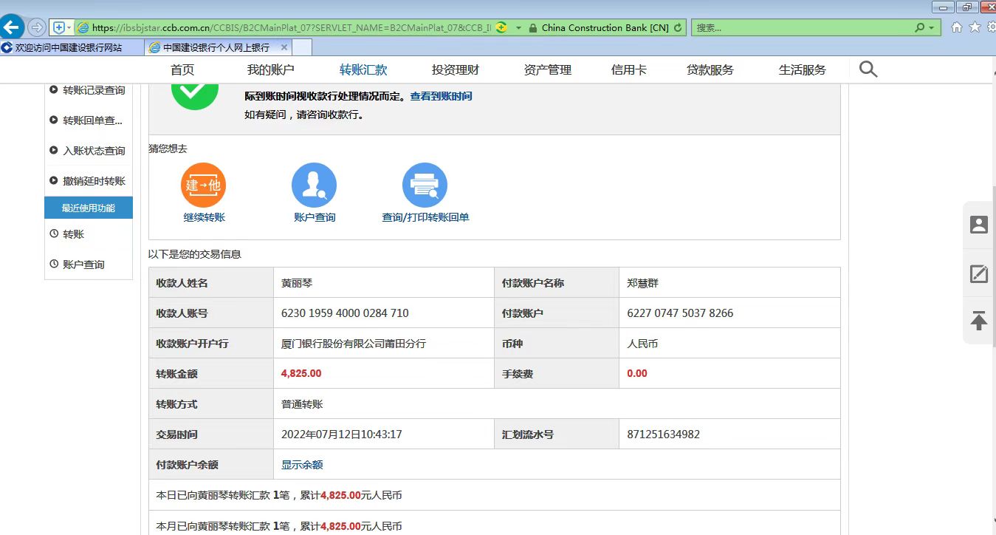Click payer name 郑慧群
Viewport: 996px width, 535px height.
pyautogui.click(x=642, y=283)
